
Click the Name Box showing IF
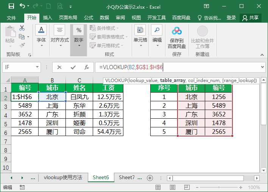coord(19,67)
